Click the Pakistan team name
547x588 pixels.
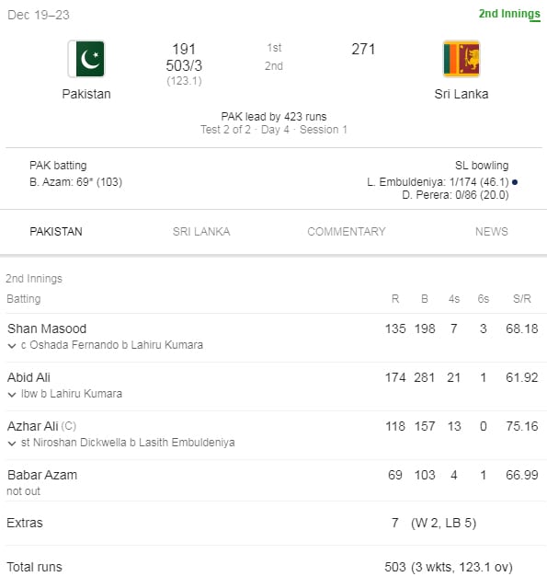click(x=86, y=94)
